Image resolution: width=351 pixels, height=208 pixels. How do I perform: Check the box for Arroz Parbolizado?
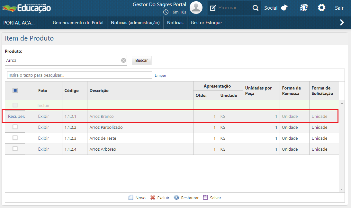[15, 127]
